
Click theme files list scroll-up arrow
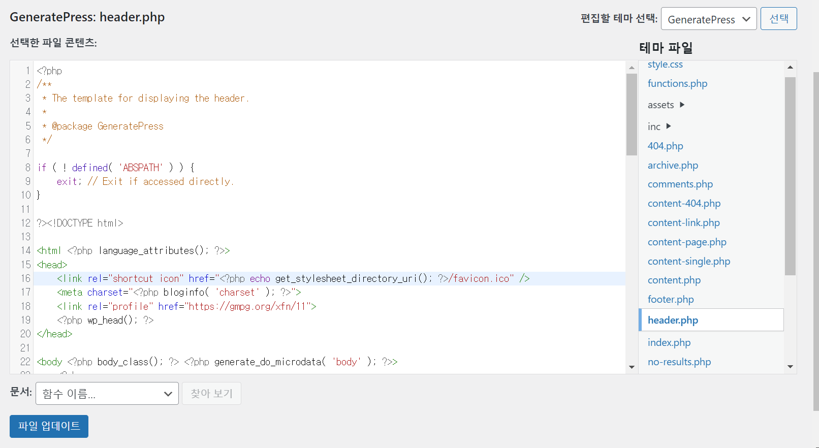point(790,67)
